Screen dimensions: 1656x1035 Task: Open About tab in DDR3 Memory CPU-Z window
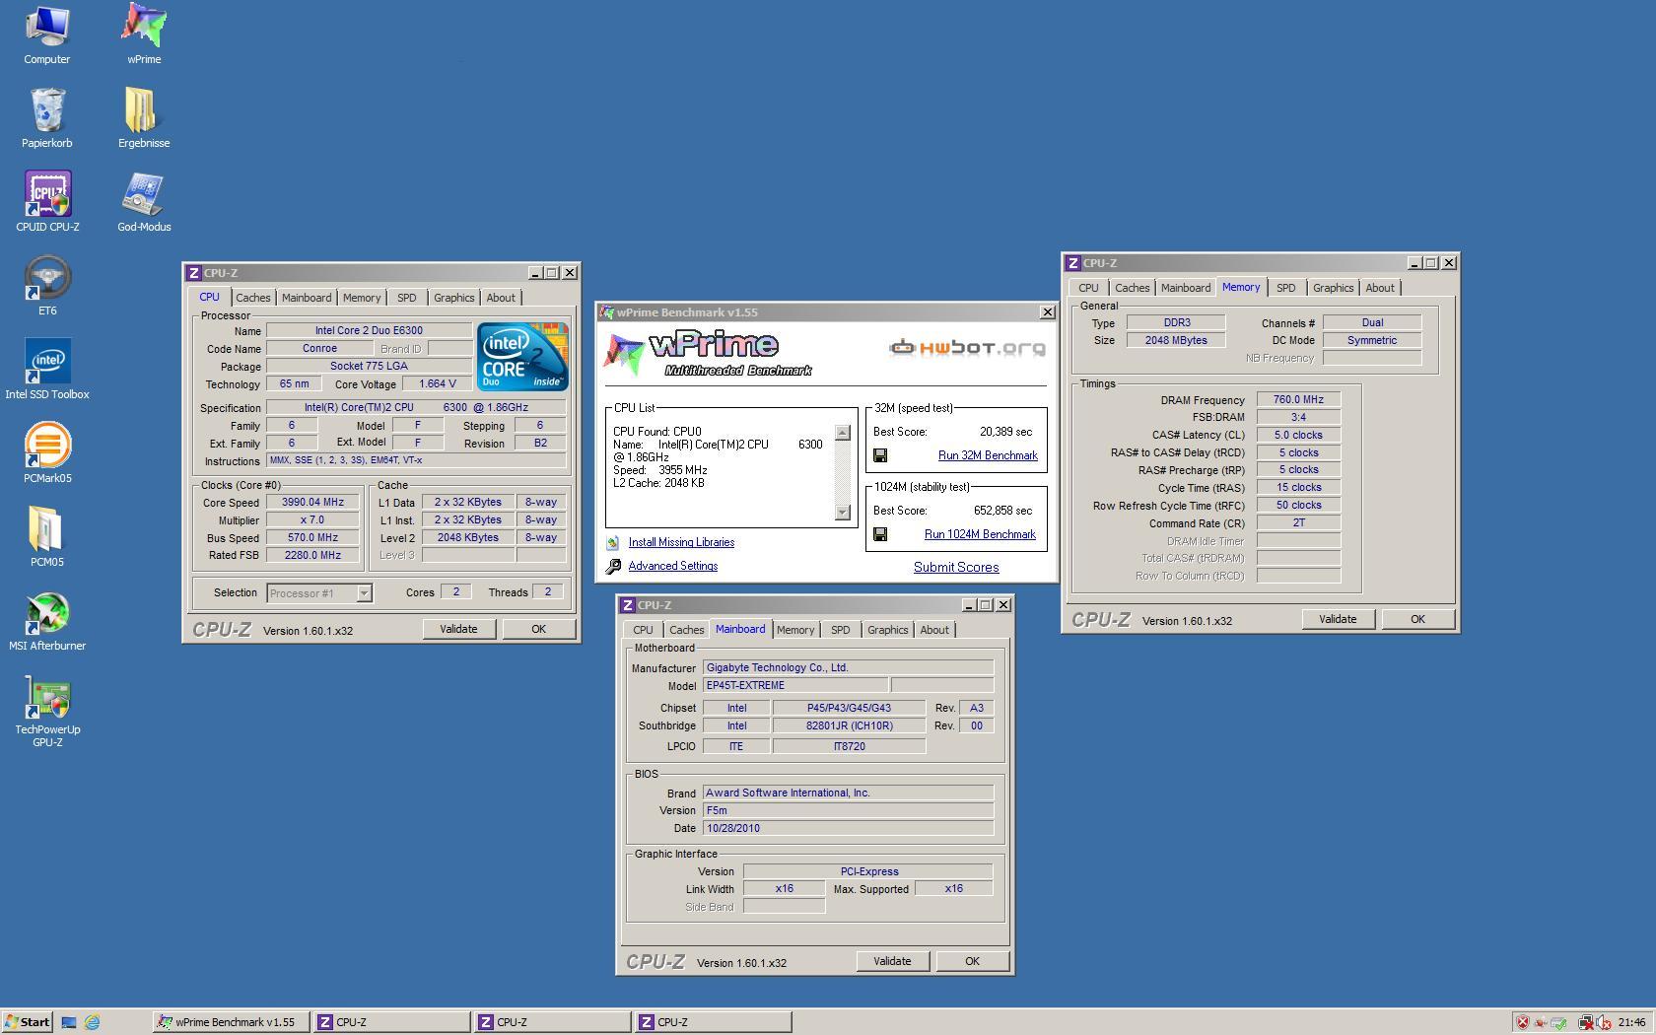click(x=1380, y=288)
